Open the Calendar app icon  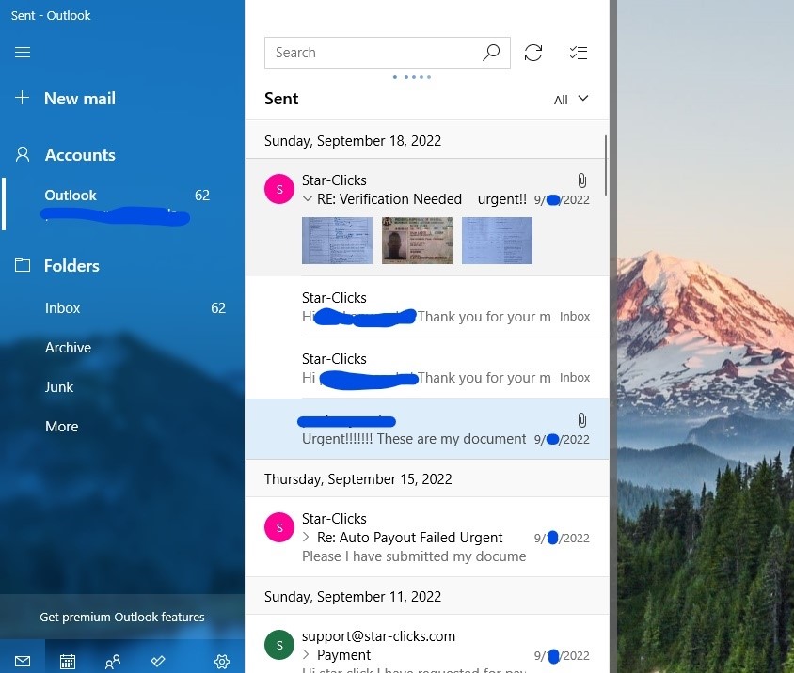[68, 662]
